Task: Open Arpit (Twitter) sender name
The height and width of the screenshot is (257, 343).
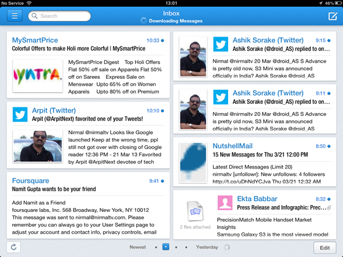Action: click(54, 110)
